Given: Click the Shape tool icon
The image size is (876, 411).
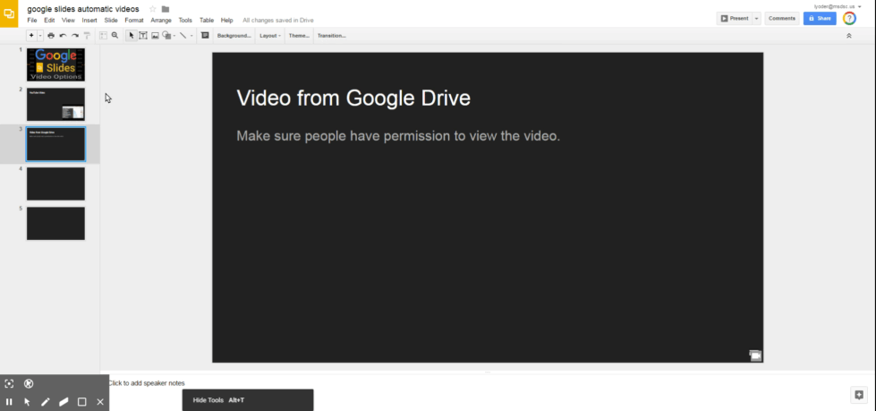Looking at the screenshot, I should pos(166,35).
